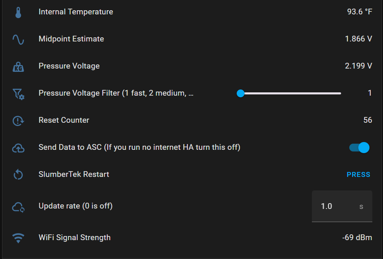Click the cloud sync Update rate icon
This screenshot has height=259, width=383.
point(18,207)
